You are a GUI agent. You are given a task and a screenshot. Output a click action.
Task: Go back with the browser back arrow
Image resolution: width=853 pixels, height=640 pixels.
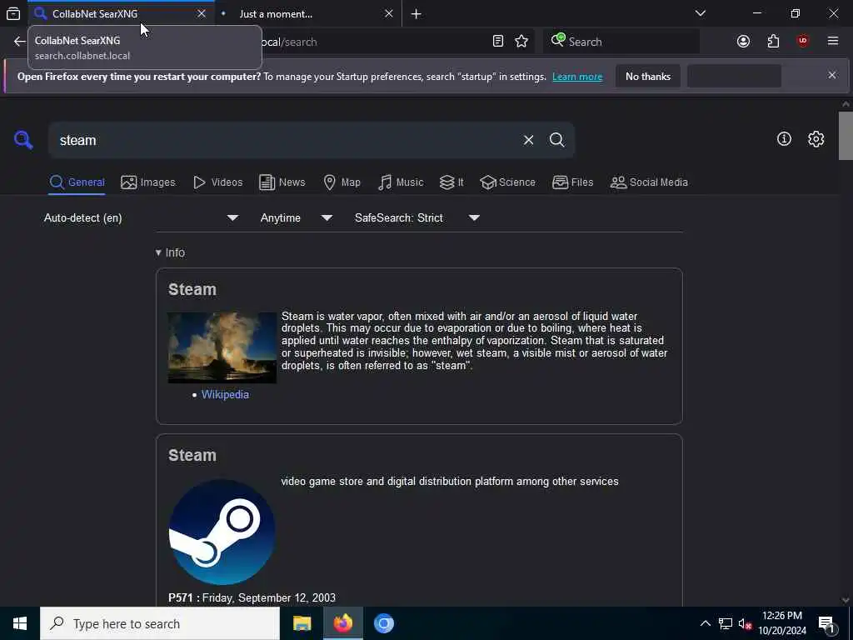click(20, 42)
